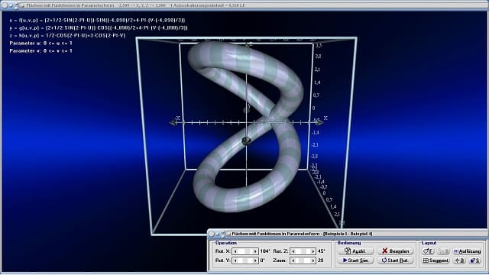This screenshot has width=489, height=275.
Task: Click the Segment layout button
Action: point(436,260)
